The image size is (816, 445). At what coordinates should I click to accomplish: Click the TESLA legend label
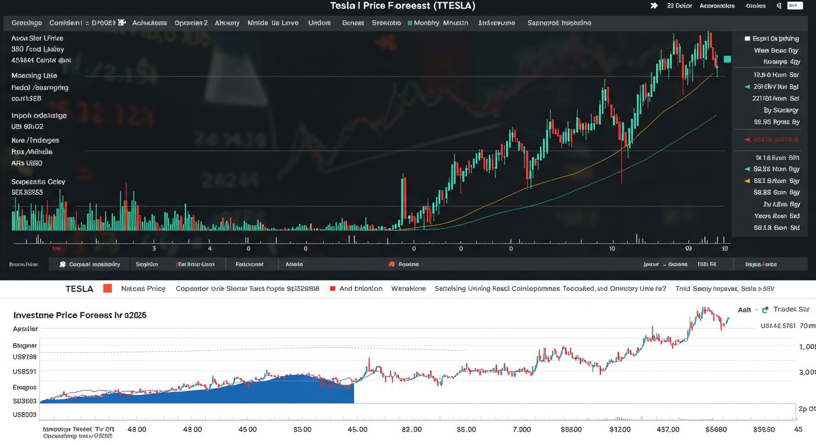(x=79, y=288)
